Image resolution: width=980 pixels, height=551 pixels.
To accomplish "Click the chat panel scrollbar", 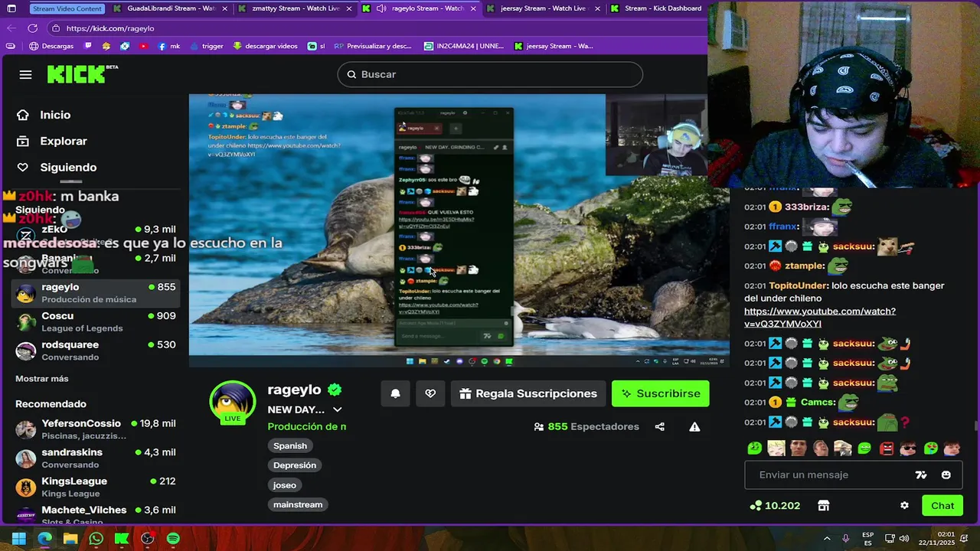I will 975,426.
